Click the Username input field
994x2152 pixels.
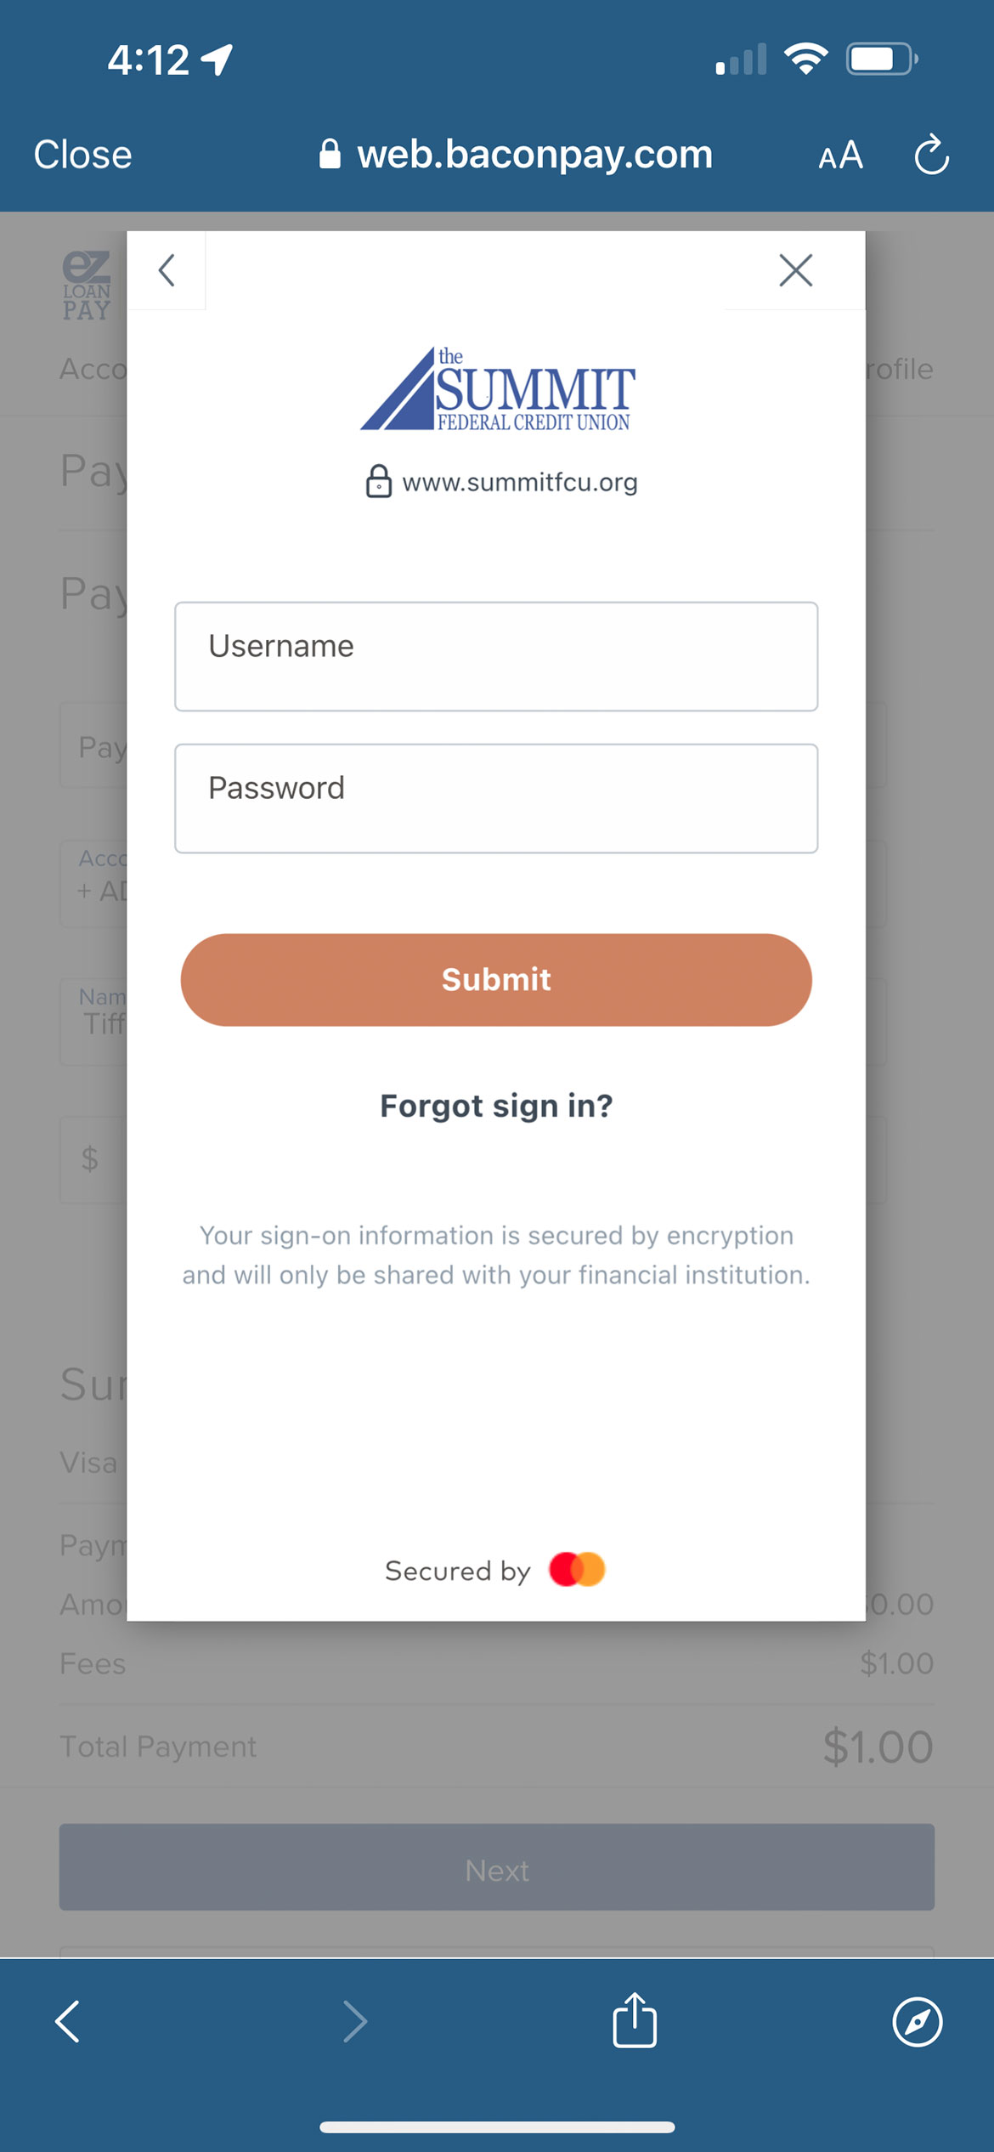(x=496, y=656)
